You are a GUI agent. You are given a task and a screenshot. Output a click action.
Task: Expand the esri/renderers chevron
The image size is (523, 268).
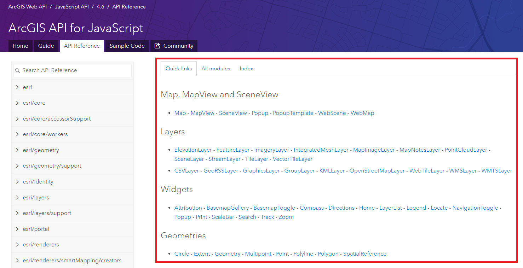coord(17,245)
